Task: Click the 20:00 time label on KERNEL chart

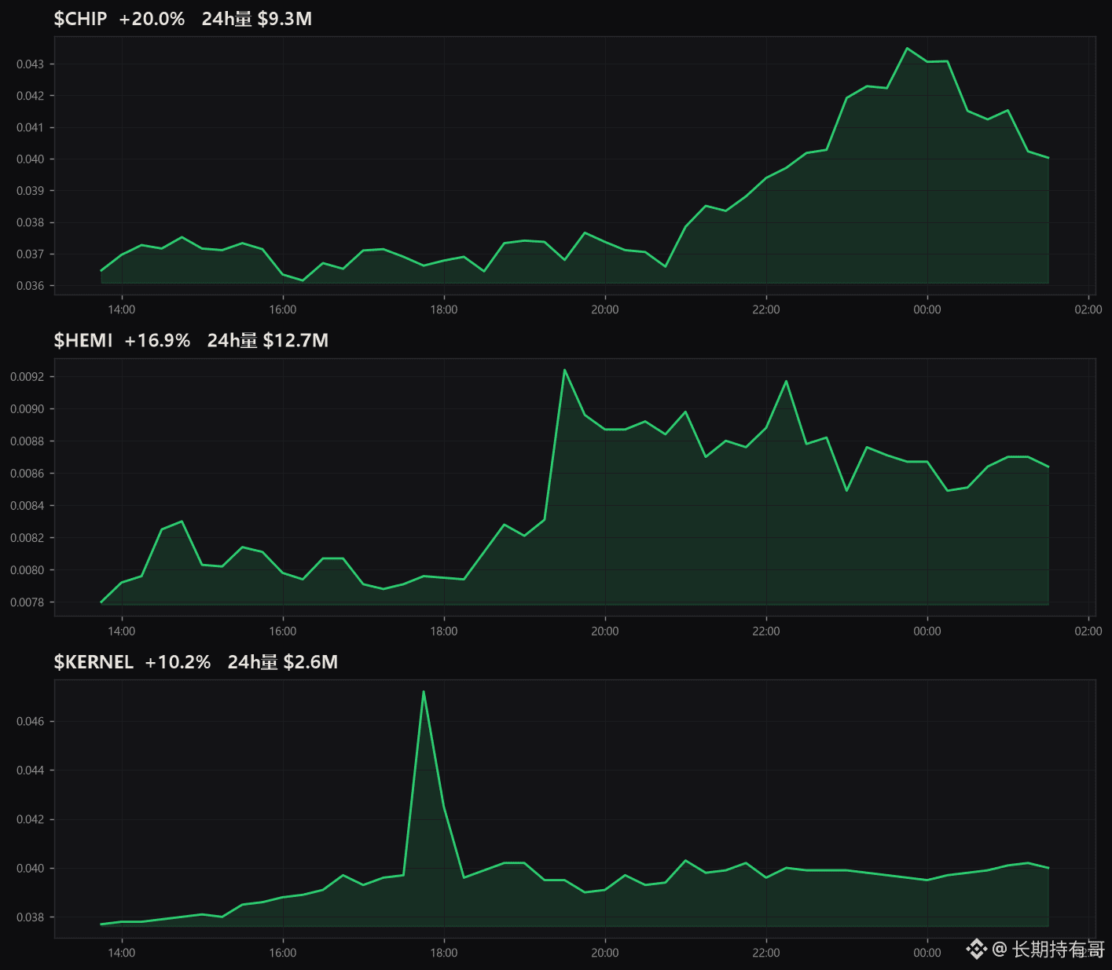Action: point(605,953)
